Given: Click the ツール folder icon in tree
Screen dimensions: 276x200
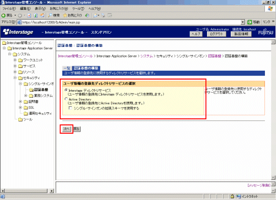Looking at the screenshot, I should click(20, 120).
